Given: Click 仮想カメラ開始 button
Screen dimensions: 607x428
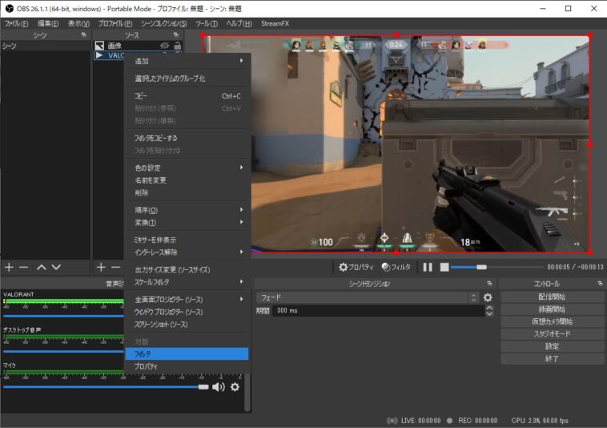Looking at the screenshot, I should tap(552, 321).
